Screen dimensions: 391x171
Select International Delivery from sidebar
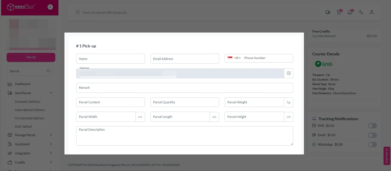(30, 110)
